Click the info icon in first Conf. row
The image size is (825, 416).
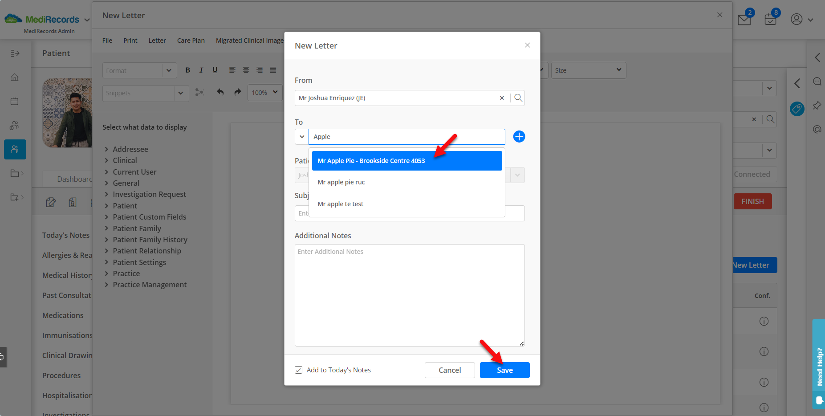(x=764, y=321)
